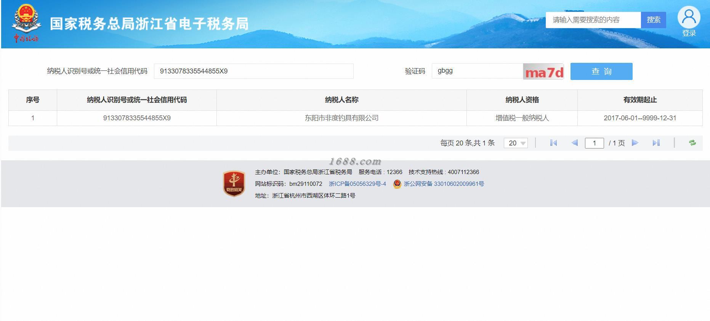710x321 pixels.
Task: Click the 服务电话 : 12366 text
Action: 380,172
